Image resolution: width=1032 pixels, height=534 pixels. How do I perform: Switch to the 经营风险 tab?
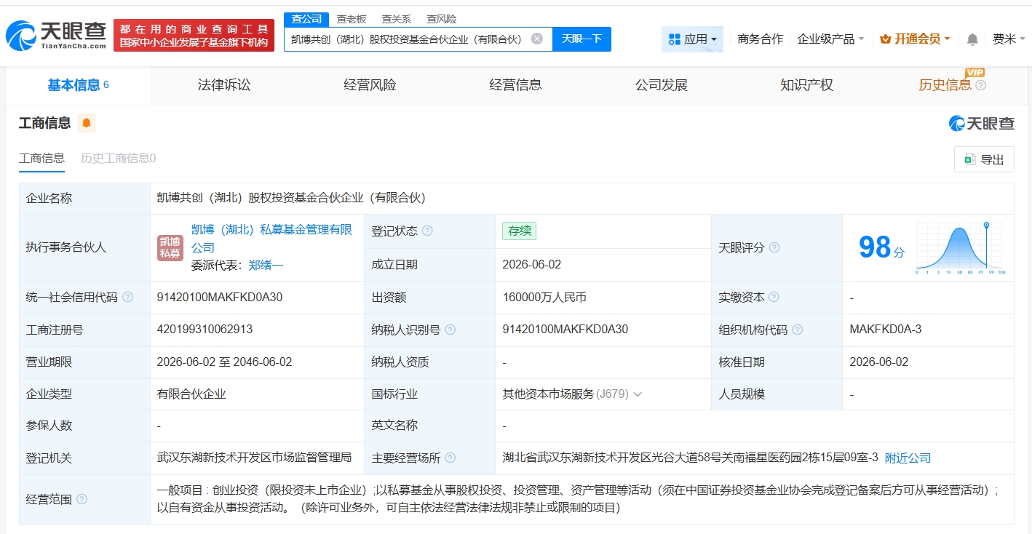370,85
